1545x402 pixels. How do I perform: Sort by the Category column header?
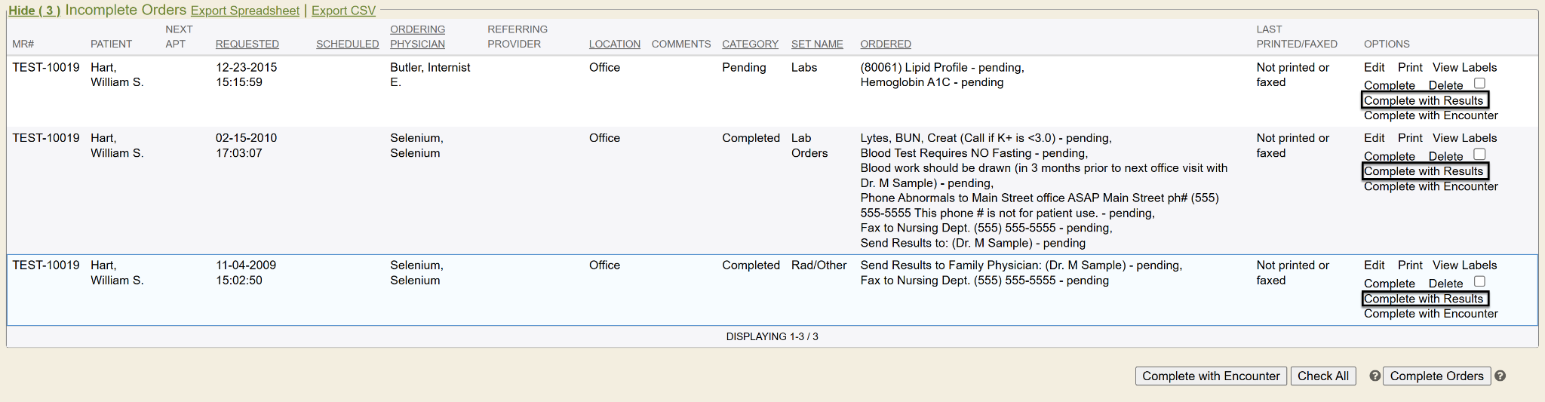pos(749,44)
